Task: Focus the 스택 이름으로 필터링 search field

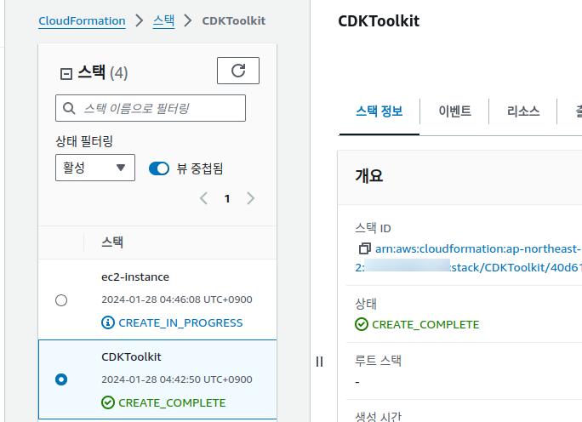Action: click(x=151, y=108)
